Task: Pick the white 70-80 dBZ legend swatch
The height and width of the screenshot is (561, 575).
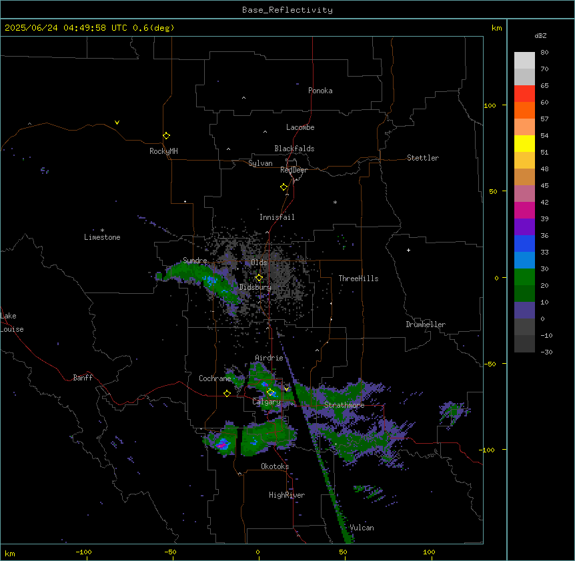Action: pos(524,60)
